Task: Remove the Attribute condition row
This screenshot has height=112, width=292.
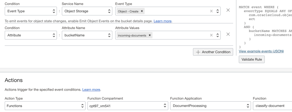Action: pos(228,34)
